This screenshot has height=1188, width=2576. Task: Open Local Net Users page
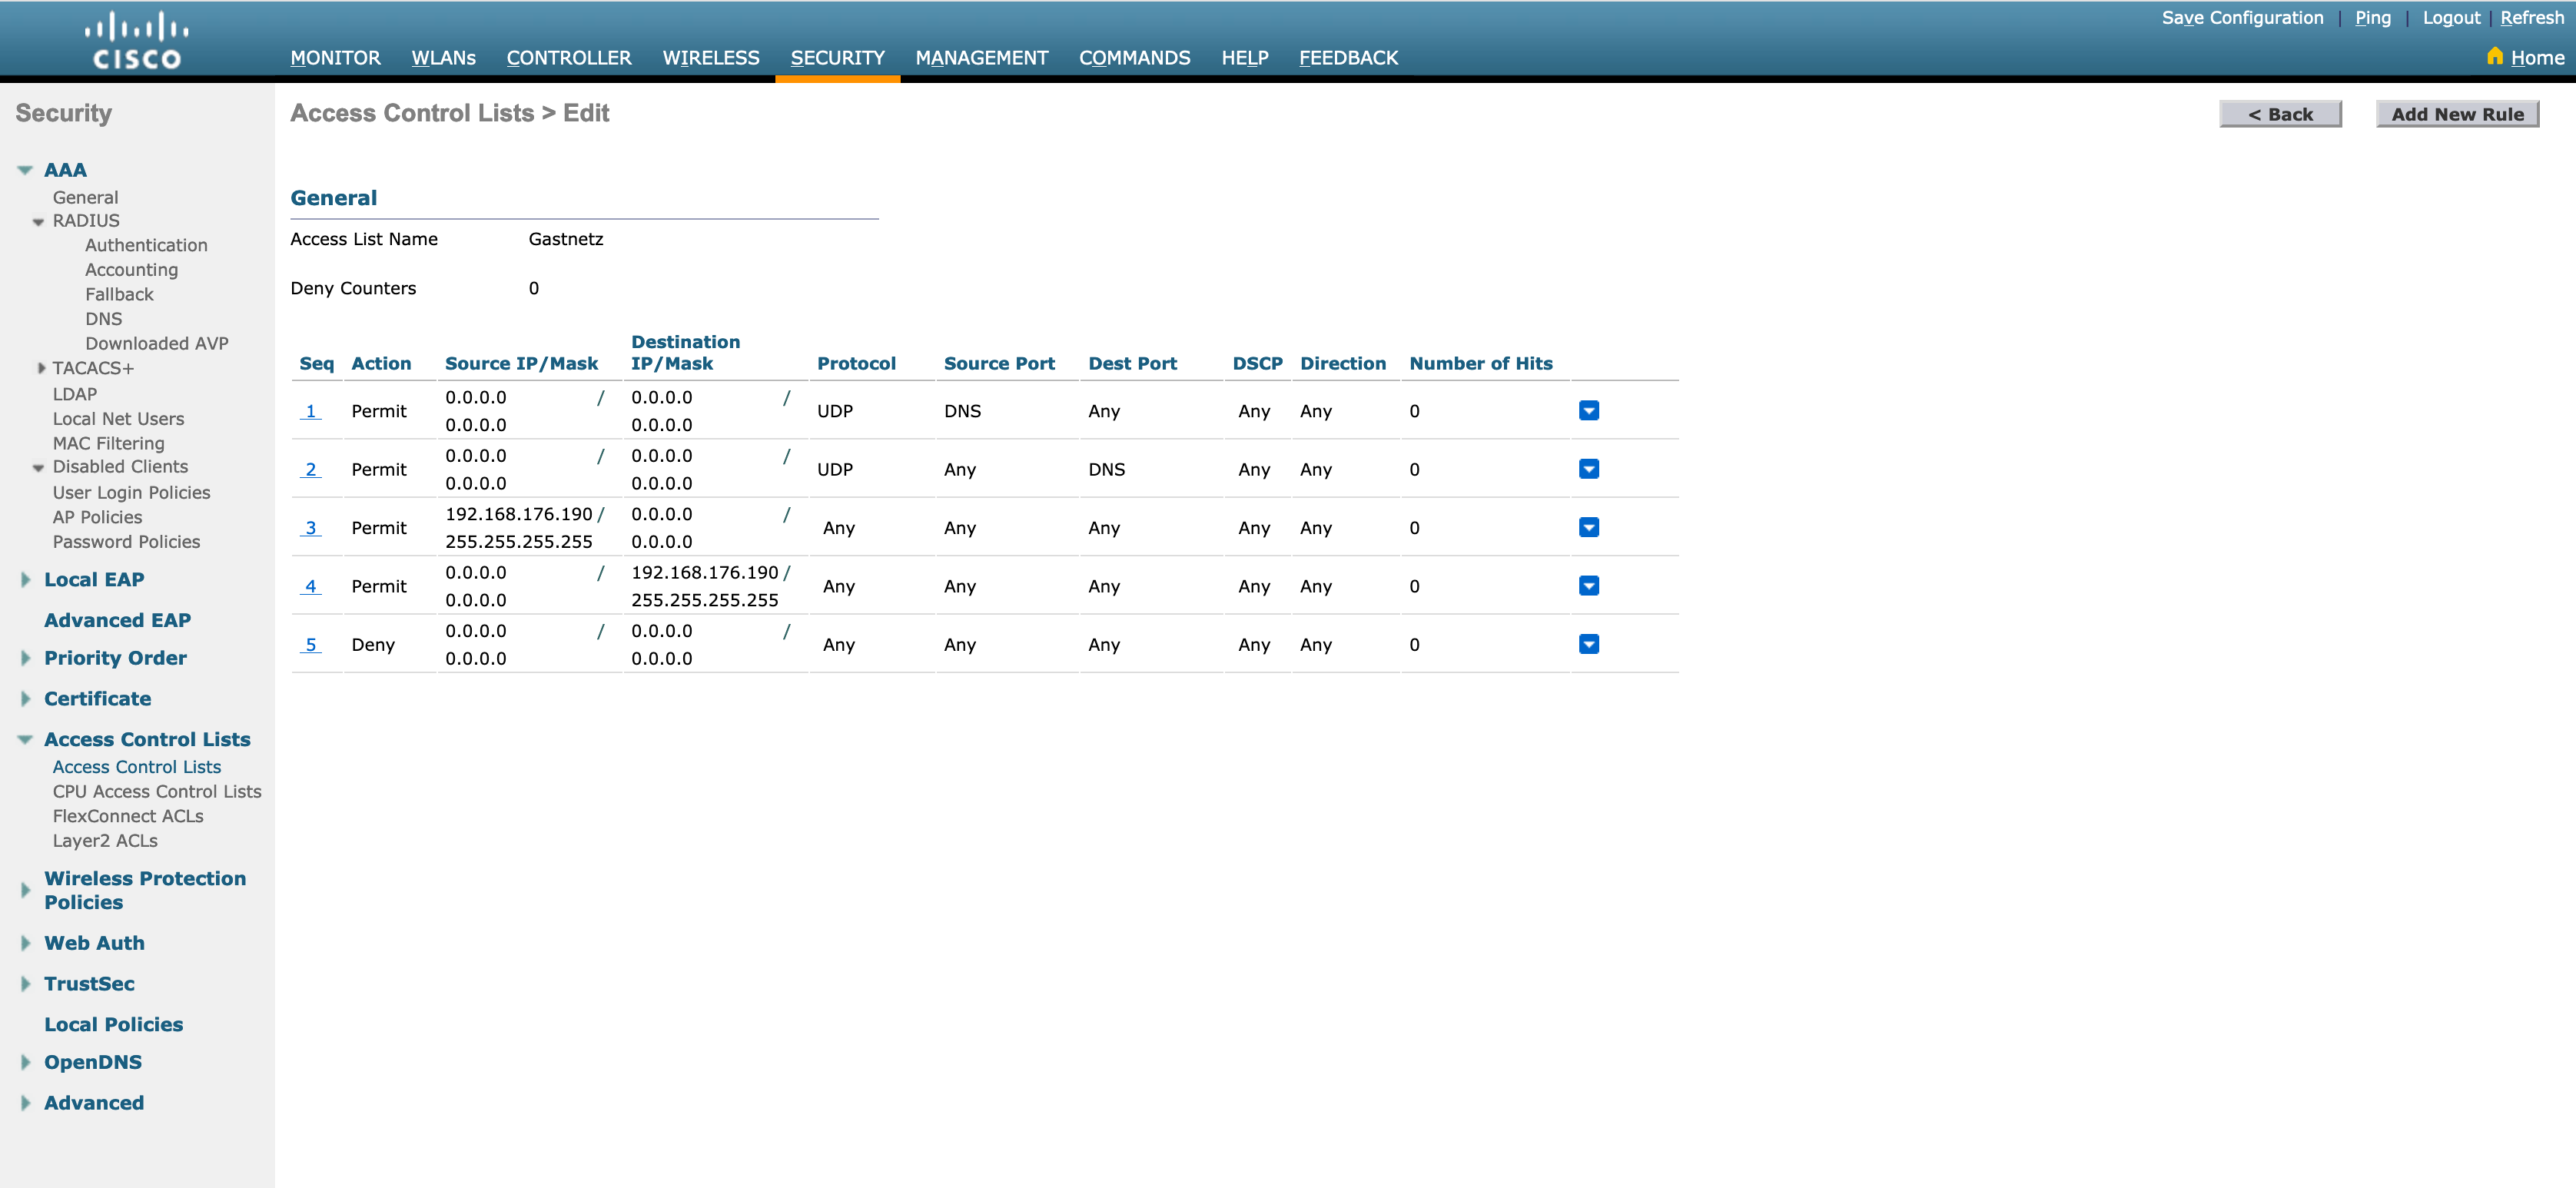coord(118,419)
